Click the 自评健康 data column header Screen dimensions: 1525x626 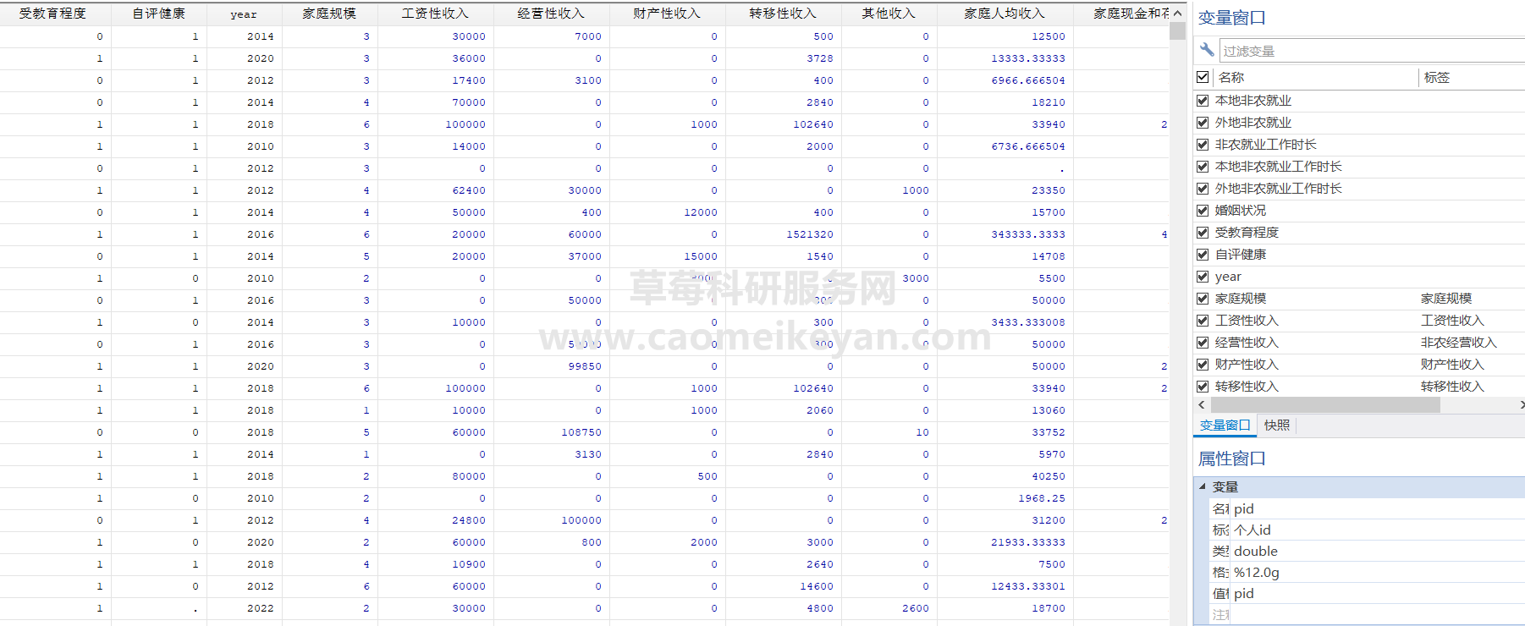click(159, 14)
